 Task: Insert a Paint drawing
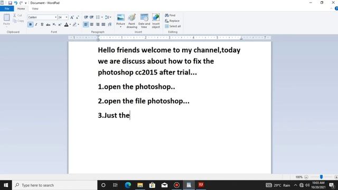click(132, 21)
